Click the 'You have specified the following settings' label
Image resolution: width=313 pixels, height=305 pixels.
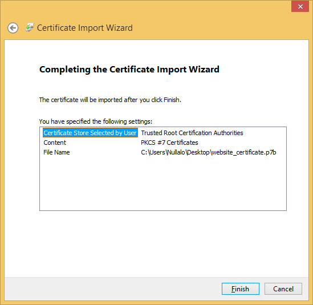(96, 121)
